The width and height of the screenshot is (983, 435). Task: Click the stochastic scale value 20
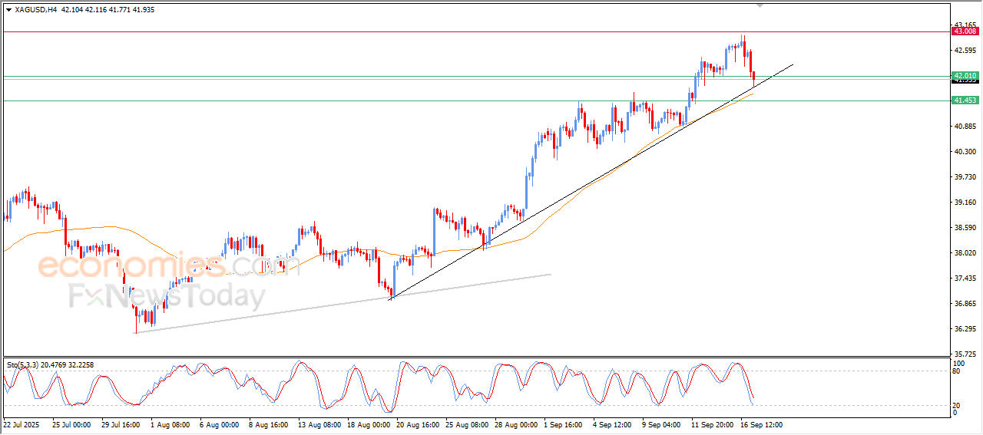[x=956, y=405]
